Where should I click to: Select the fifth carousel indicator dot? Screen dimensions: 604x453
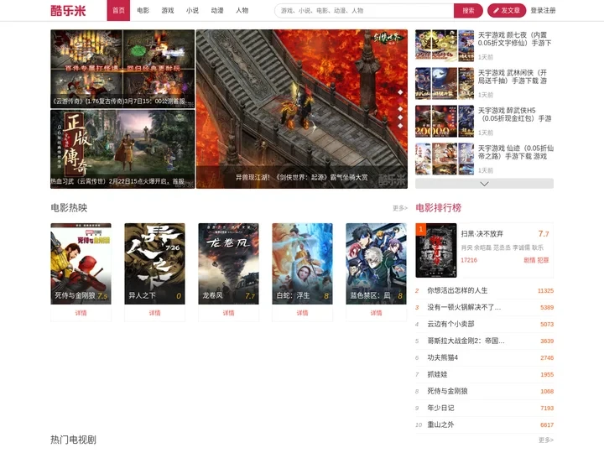[400, 126]
